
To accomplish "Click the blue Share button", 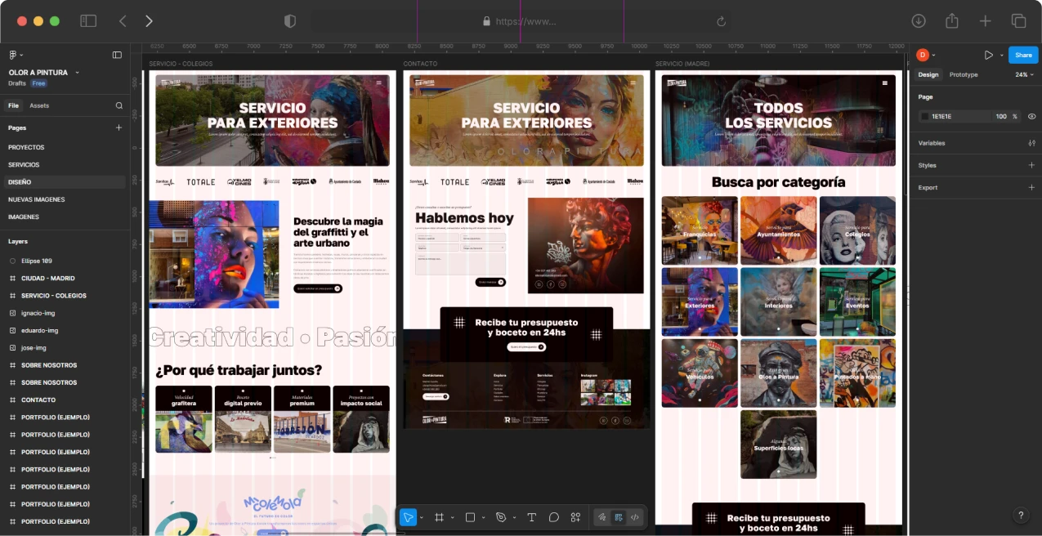I will pos(1023,55).
